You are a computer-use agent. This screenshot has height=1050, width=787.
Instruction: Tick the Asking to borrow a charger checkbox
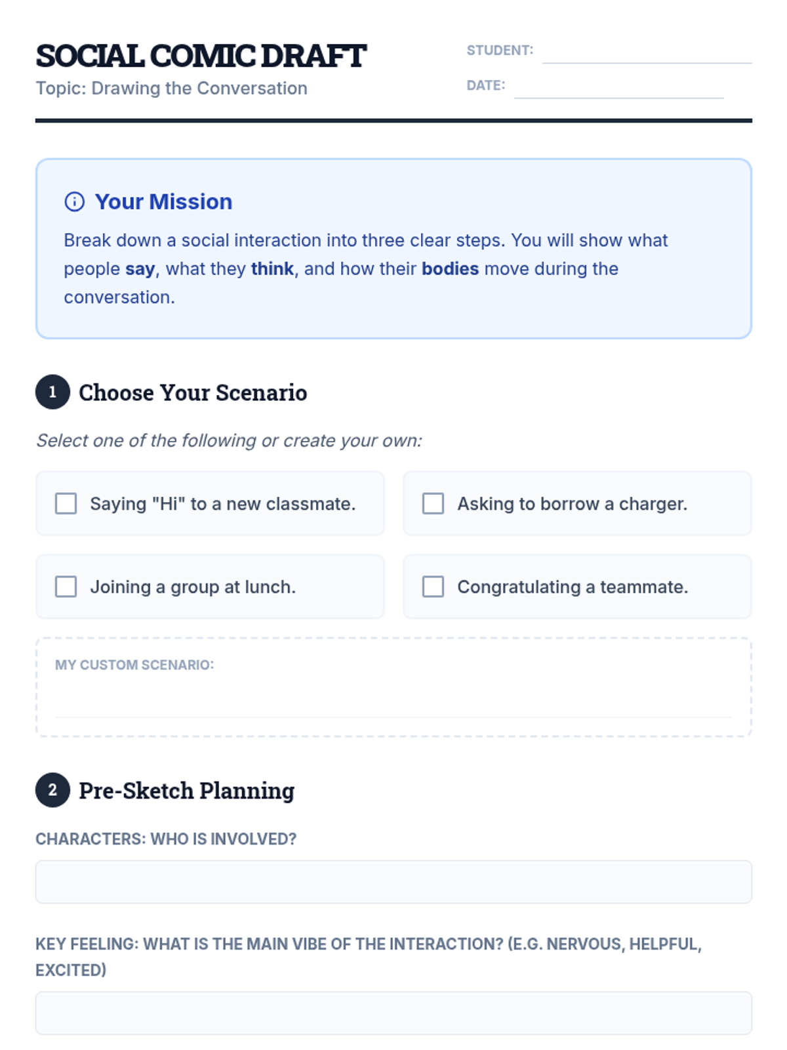(x=433, y=503)
